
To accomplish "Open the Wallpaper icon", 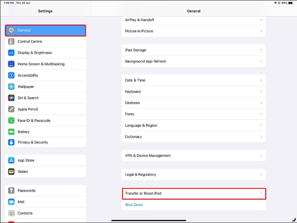I will tap(11, 86).
